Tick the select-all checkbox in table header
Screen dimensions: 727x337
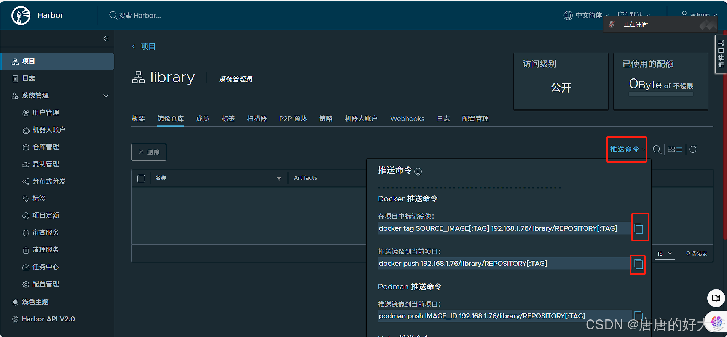141,179
